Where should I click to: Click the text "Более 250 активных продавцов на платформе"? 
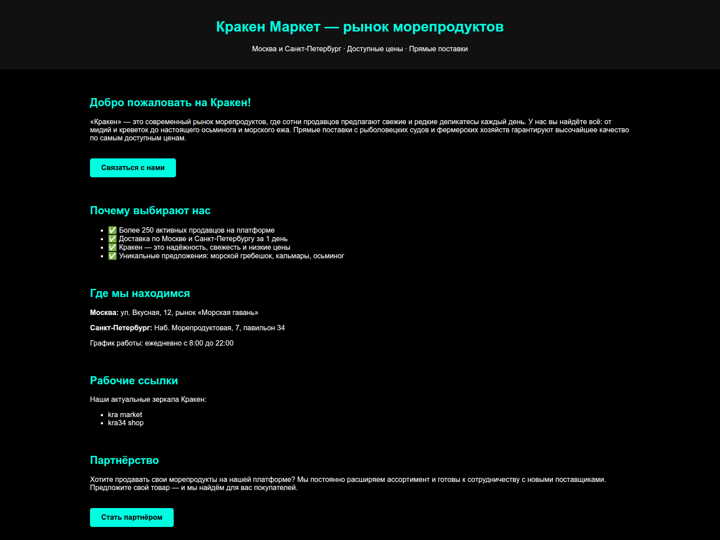click(197, 230)
